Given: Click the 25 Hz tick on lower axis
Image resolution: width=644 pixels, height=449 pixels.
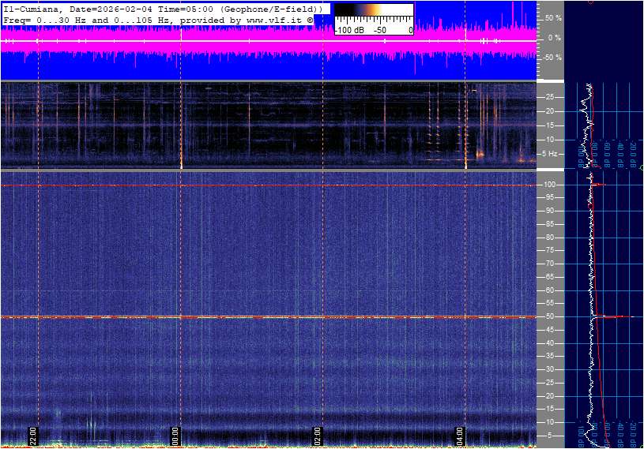Looking at the screenshot, I should (550, 383).
